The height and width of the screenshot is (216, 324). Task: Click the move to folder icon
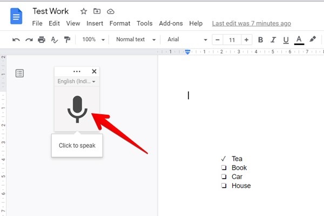[97, 11]
